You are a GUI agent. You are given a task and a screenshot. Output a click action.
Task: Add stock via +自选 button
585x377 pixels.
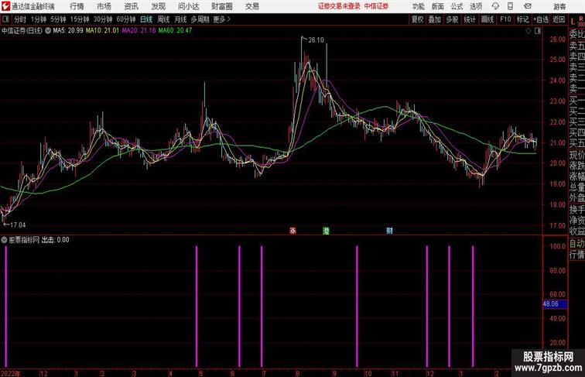coord(541,19)
